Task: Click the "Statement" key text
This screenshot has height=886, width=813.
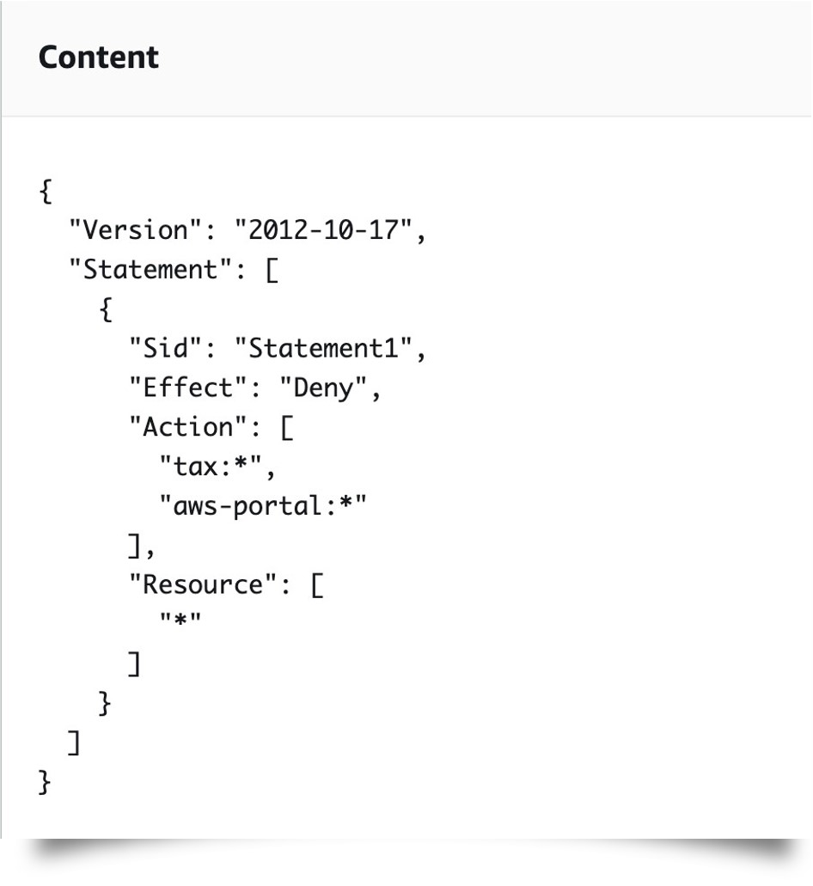Action: [150, 270]
